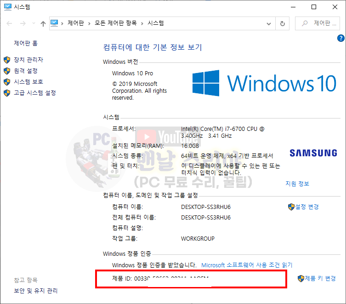
Task: Click shield icon beside 제품 키 변경
Action: (x=301, y=278)
